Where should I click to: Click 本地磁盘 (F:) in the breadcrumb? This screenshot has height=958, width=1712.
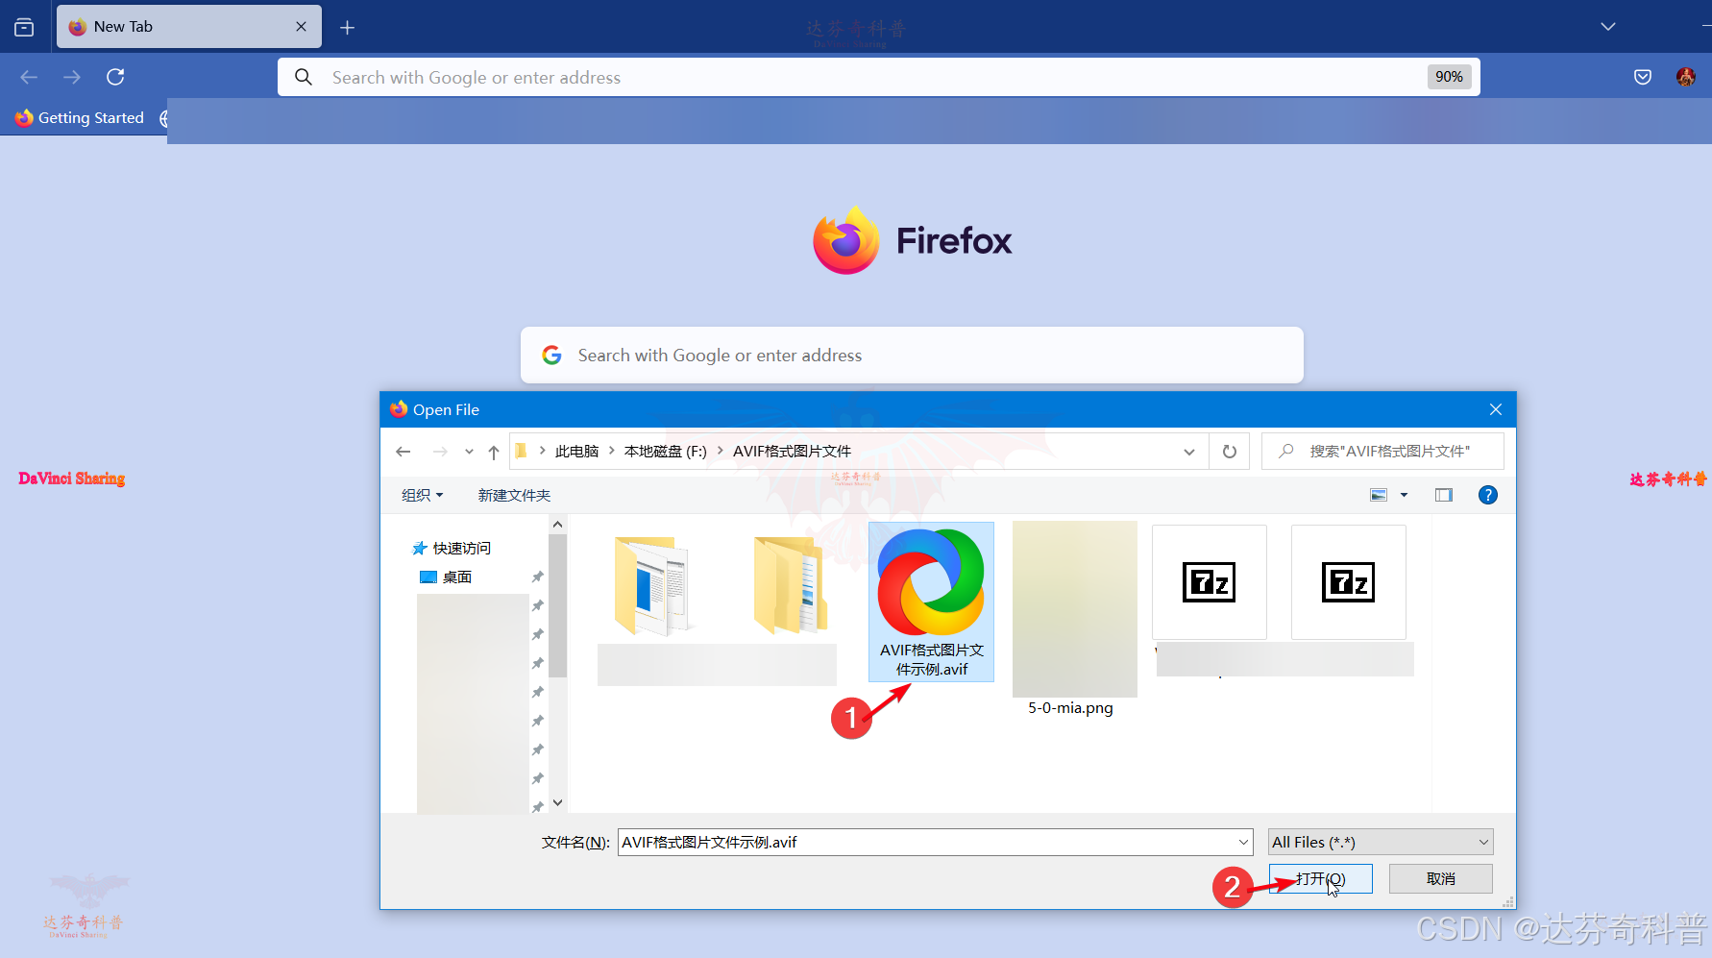click(x=665, y=452)
